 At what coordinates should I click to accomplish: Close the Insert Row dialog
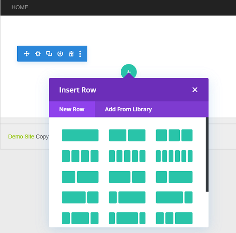coord(195,89)
